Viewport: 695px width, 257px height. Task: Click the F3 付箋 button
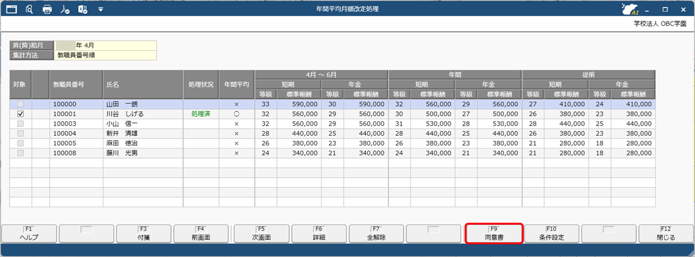coord(143,234)
